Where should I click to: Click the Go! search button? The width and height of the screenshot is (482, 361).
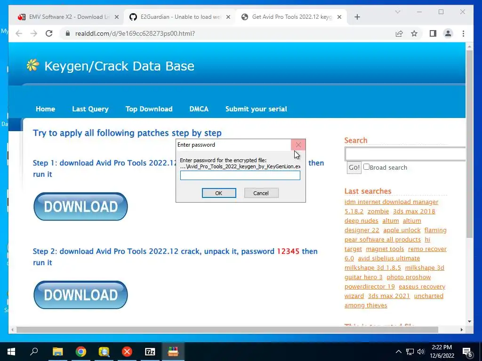click(354, 168)
